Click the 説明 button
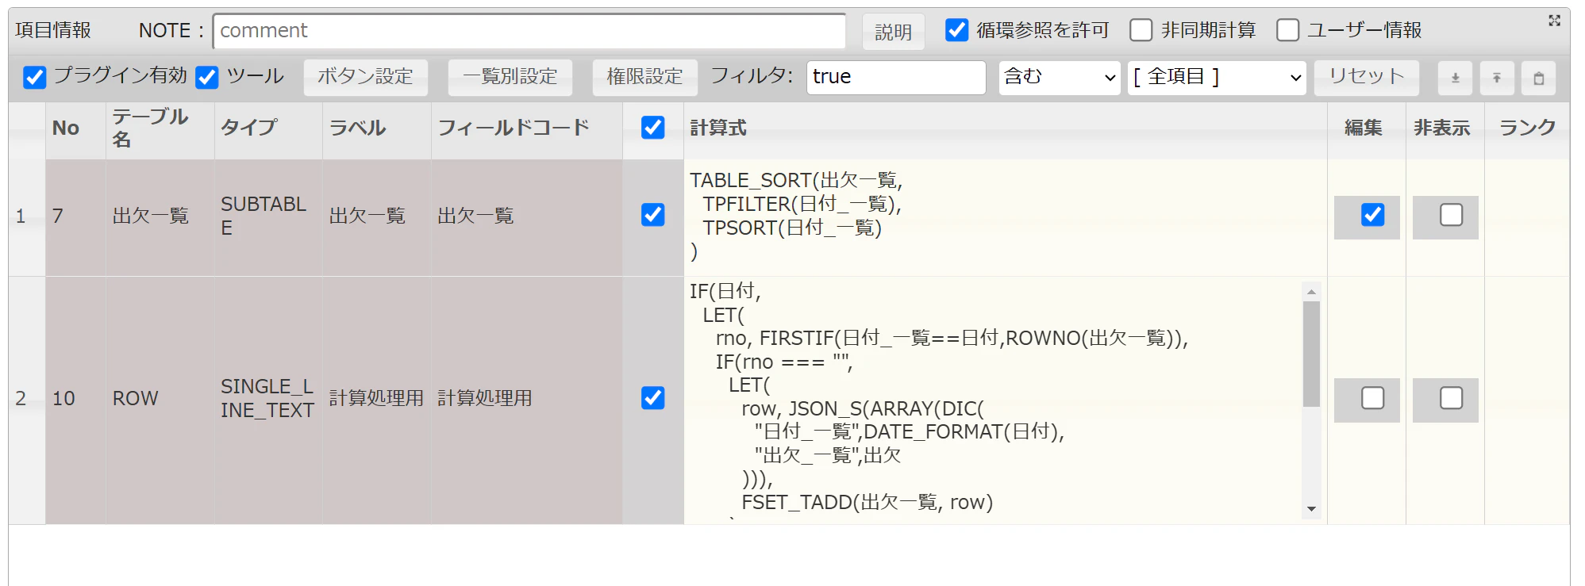The width and height of the screenshot is (1585, 586). point(894,32)
